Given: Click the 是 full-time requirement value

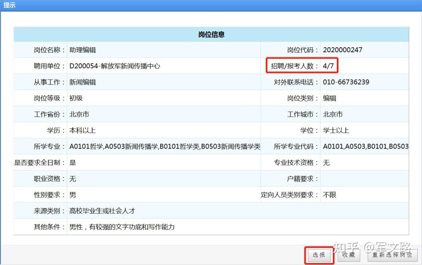Looking at the screenshot, I should point(72,162).
